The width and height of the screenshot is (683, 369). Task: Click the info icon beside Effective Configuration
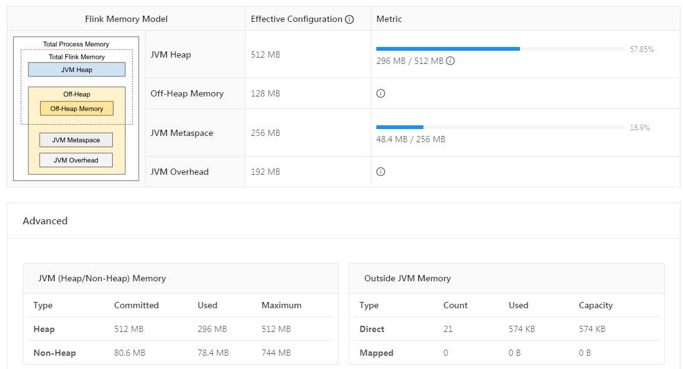tap(349, 19)
